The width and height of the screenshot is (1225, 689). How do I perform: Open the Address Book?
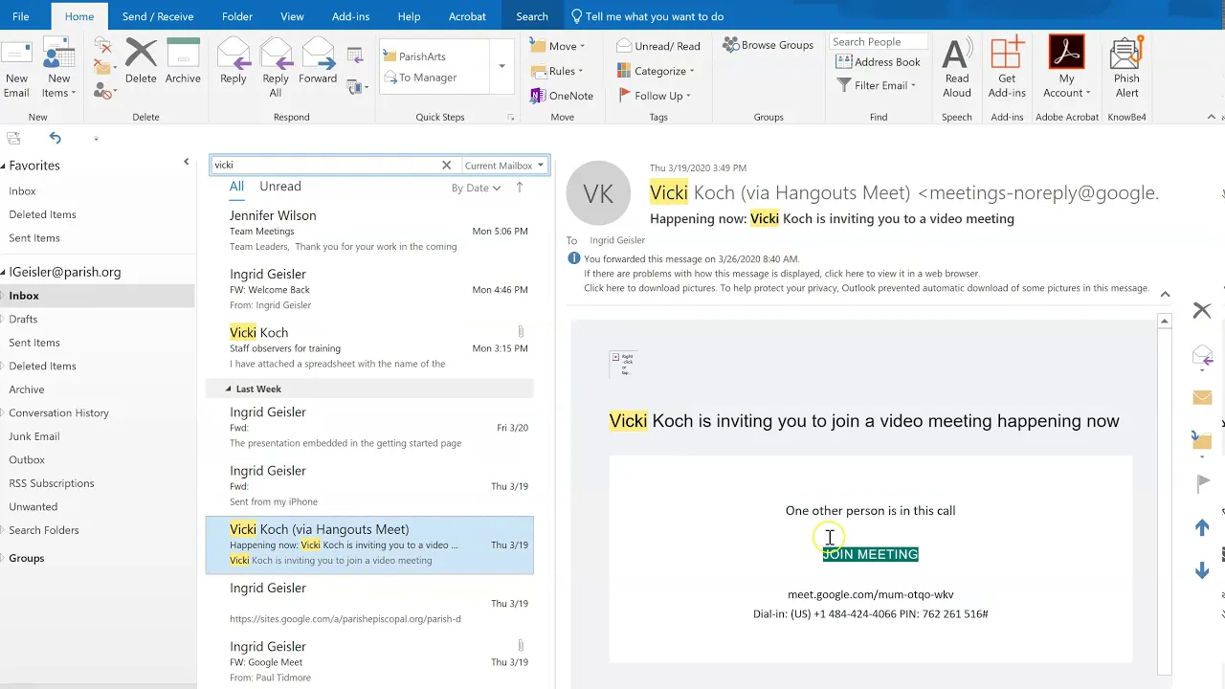878,62
